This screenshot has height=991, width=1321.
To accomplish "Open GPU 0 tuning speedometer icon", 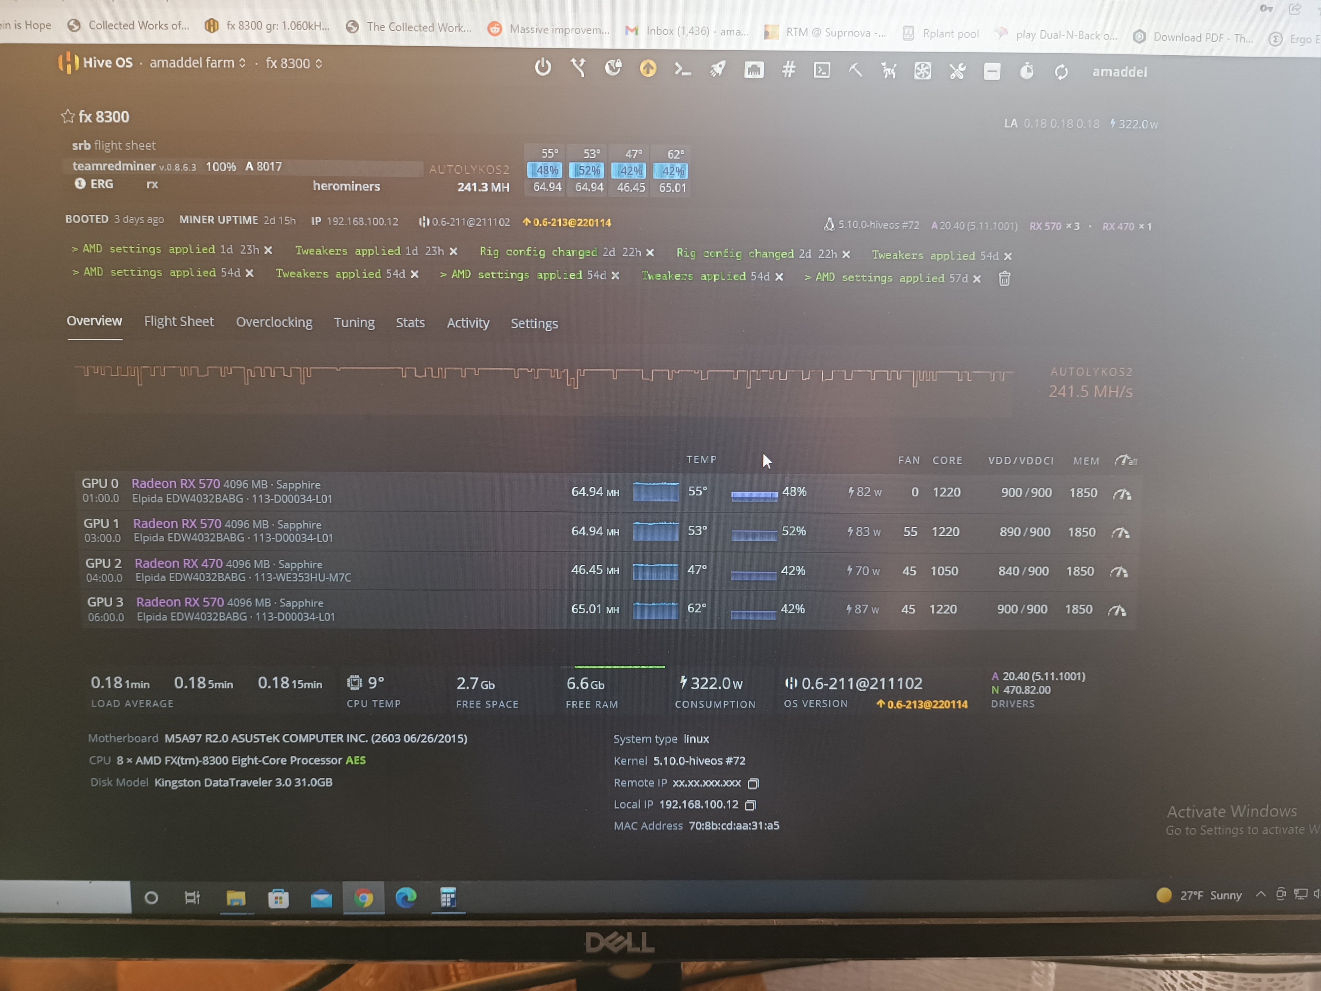I will pos(1122,494).
